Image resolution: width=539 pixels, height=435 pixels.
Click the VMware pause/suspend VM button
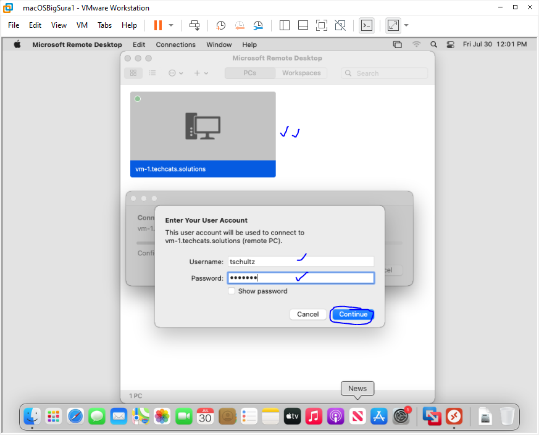point(158,25)
